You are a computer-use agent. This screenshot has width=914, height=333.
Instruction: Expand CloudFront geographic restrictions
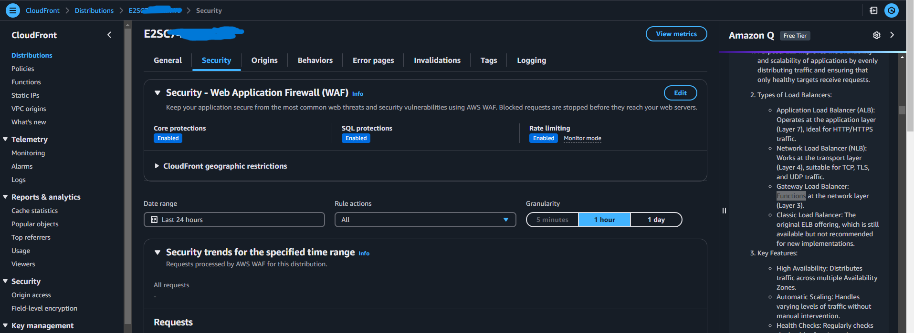[x=157, y=166]
